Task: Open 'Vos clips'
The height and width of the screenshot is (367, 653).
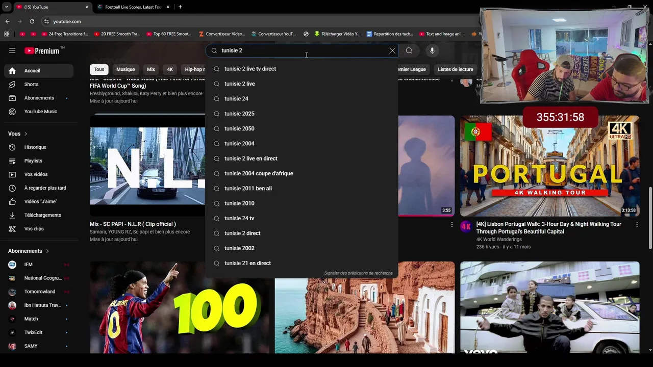Action: [x=39, y=229]
